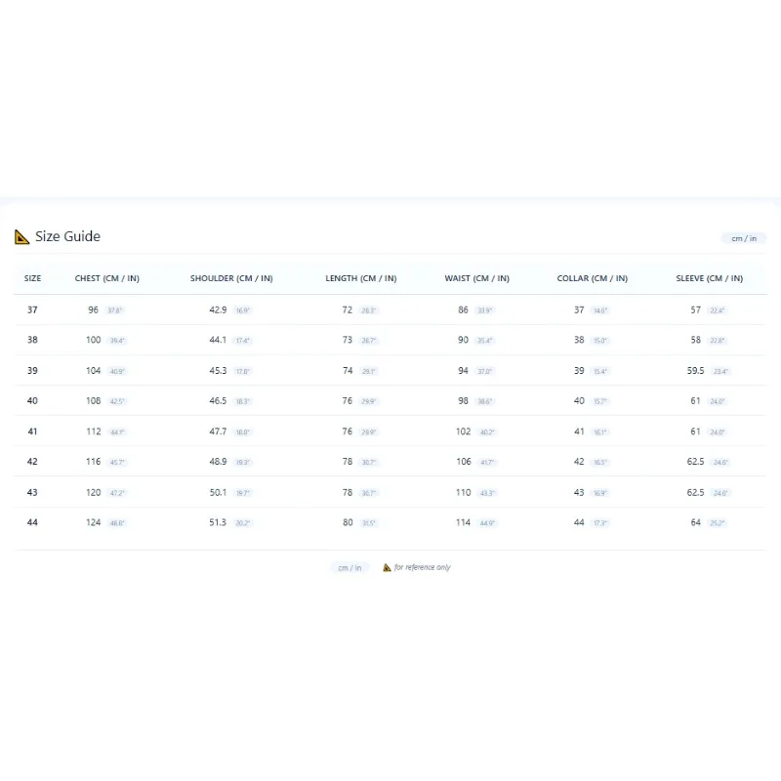Click length value 80 for size 44
Image resolution: width=781 pixels, height=781 pixels.
click(x=348, y=522)
